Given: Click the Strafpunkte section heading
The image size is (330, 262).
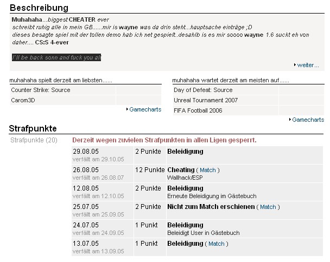Looking at the screenshot, I should pyautogui.click(x=41, y=129).
